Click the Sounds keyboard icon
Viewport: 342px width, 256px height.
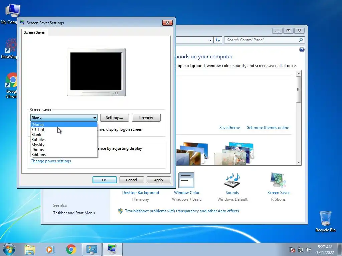click(232, 180)
